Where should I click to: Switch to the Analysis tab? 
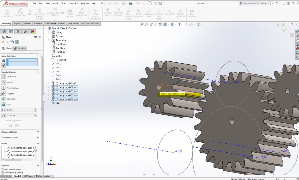click(x=20, y=48)
